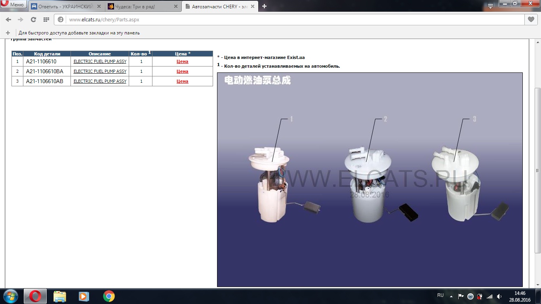The width and height of the screenshot is (541, 304).
Task: Go back to the previous page
Action: tap(8, 19)
